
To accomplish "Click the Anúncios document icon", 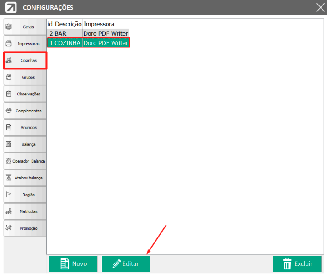I will click(9, 127).
